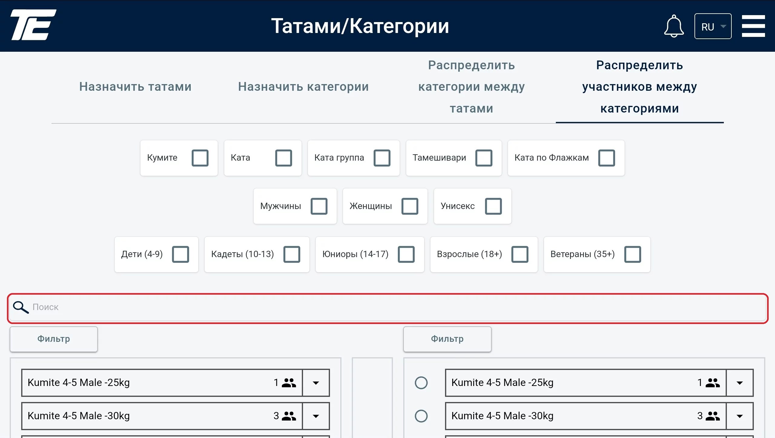Click the TE logo in header
775x438 pixels.
(x=33, y=25)
